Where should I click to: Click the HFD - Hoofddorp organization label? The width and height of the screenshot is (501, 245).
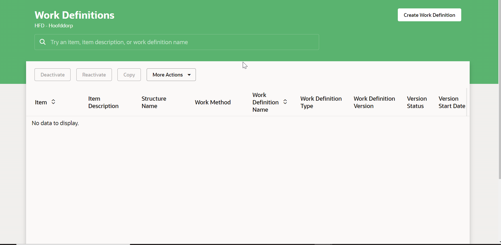54,25
